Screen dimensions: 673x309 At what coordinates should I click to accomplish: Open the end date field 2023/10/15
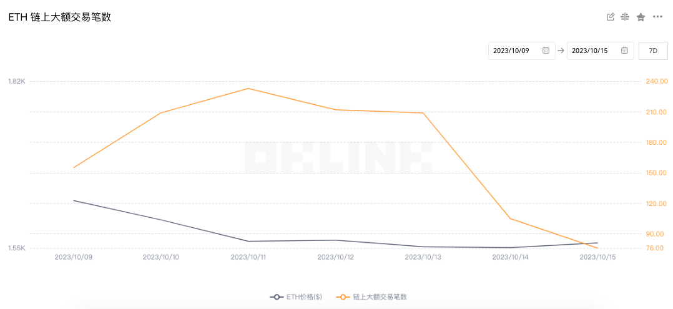click(591, 51)
